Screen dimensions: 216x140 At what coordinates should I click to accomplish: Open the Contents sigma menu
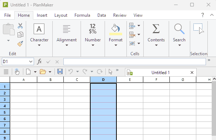click(156, 35)
